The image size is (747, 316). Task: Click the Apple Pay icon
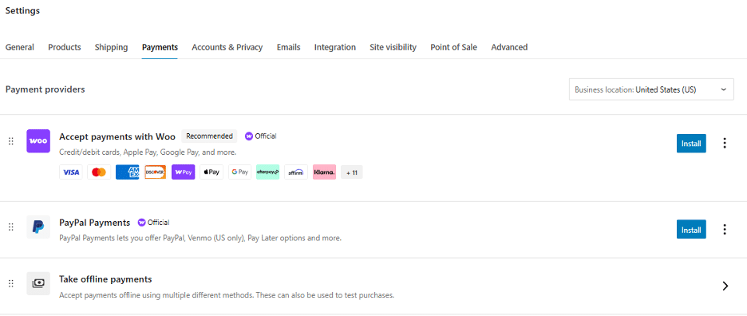point(211,172)
